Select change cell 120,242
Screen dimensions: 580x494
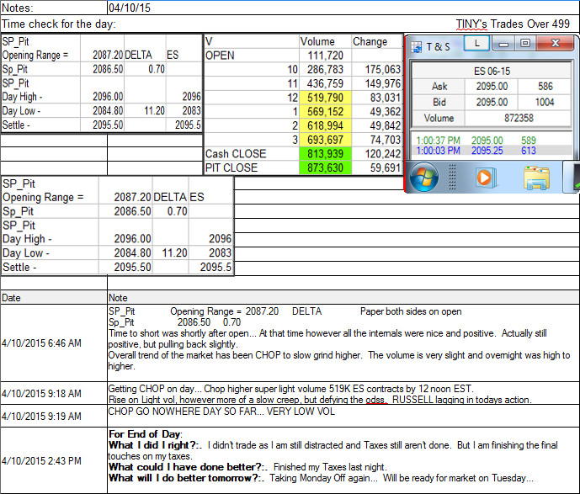376,154
